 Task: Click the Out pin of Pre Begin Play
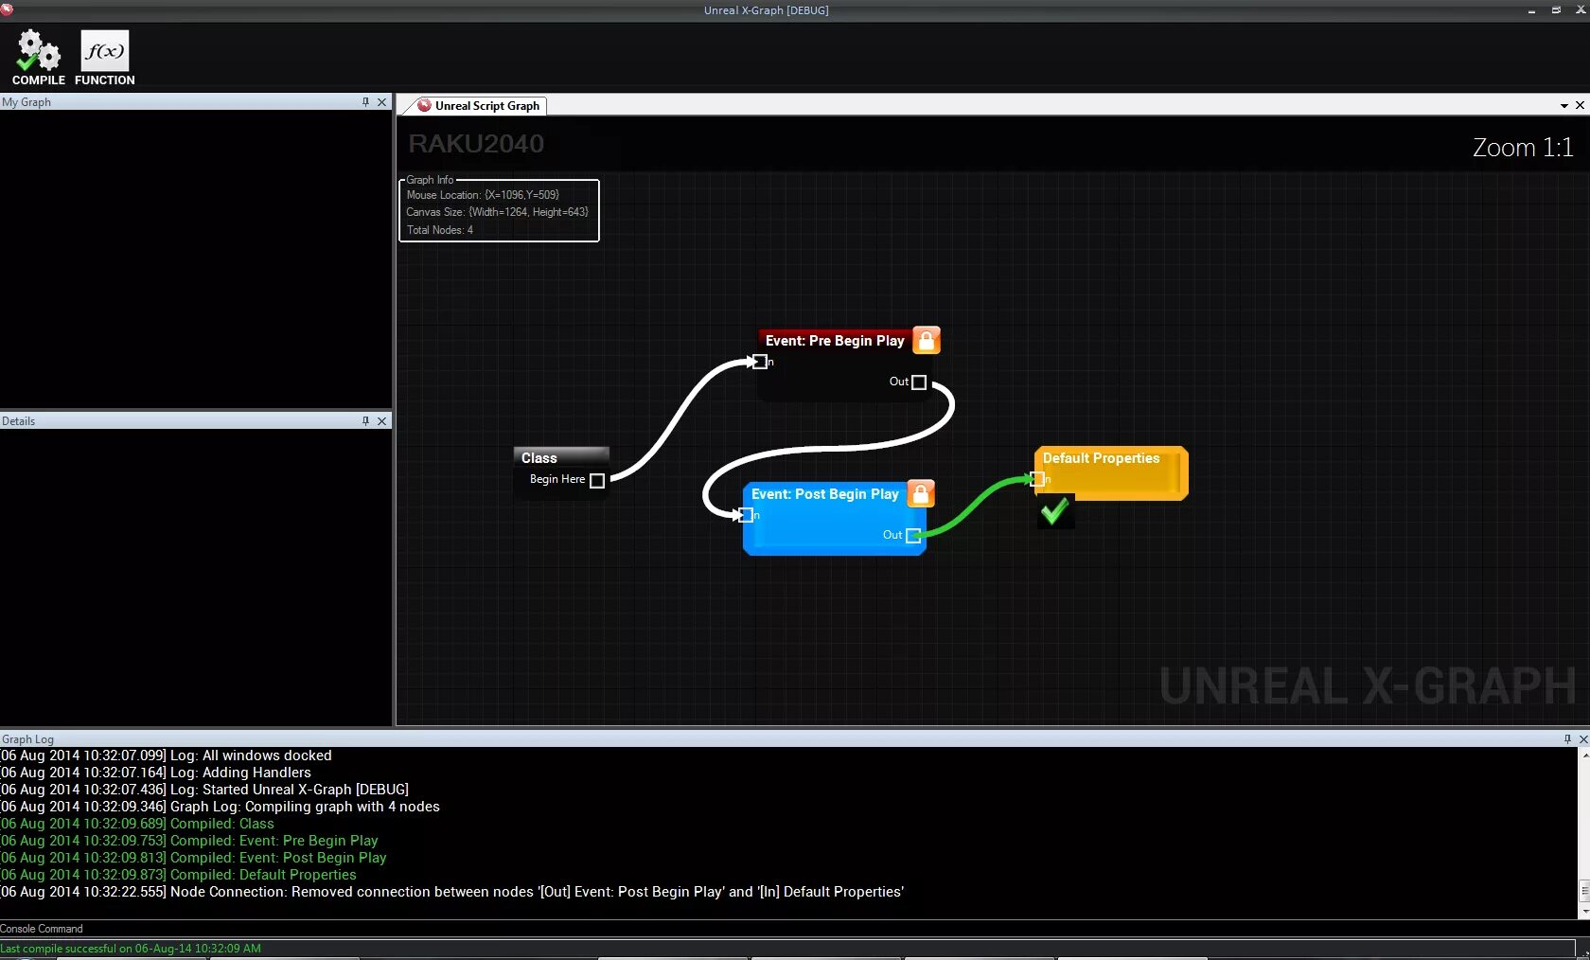click(919, 382)
